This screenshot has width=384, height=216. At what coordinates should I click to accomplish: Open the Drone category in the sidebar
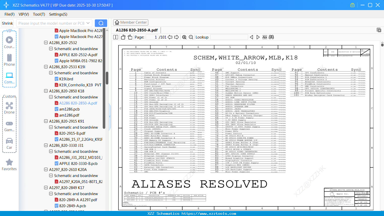tap(9, 108)
